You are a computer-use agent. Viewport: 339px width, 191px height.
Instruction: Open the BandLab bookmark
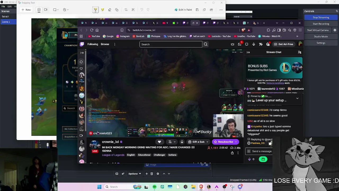[x=138, y=36]
